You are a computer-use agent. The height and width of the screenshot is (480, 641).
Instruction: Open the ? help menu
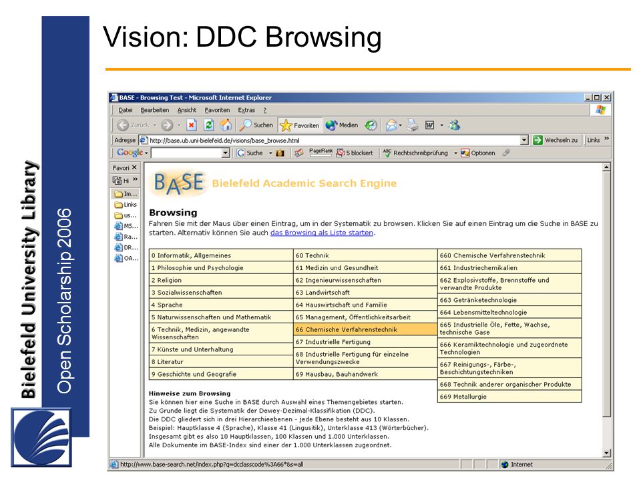click(265, 110)
